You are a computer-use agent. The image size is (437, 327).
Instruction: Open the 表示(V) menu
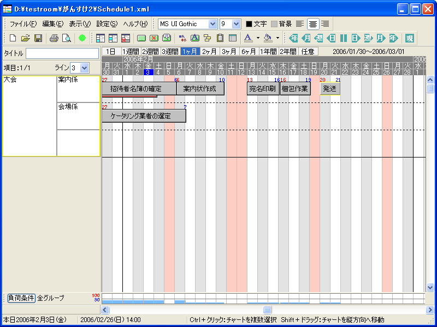click(80, 24)
